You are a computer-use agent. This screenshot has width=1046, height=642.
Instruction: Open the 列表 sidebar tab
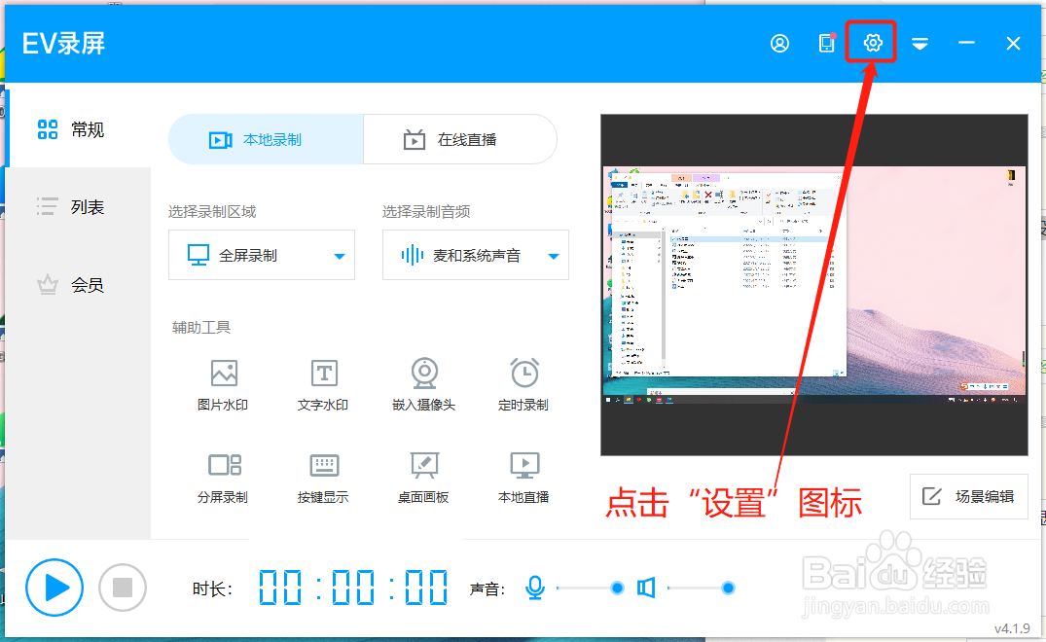(79, 207)
